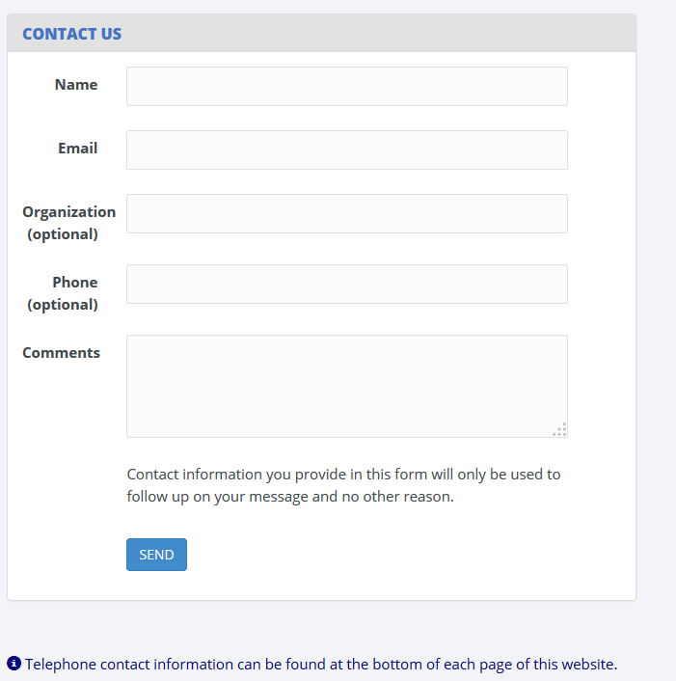Click the Email field label
676x681 pixels.
pos(78,149)
